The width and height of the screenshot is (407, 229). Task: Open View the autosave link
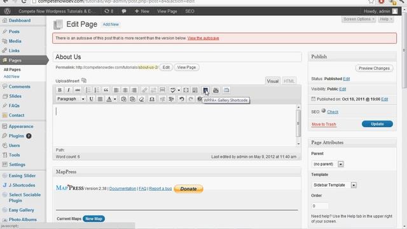tap(203, 38)
